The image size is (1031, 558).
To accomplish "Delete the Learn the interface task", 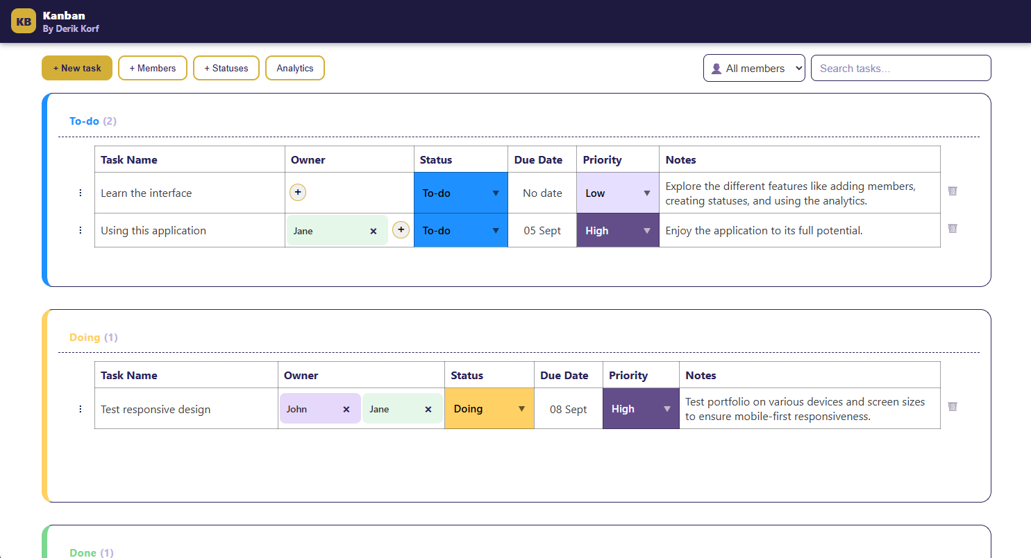I will click(x=953, y=191).
